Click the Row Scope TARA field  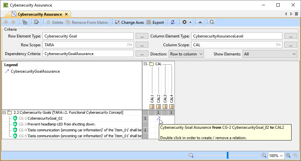85,45
